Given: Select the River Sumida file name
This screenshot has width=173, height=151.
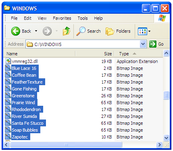Looking at the screenshot, I should pos(24,116).
